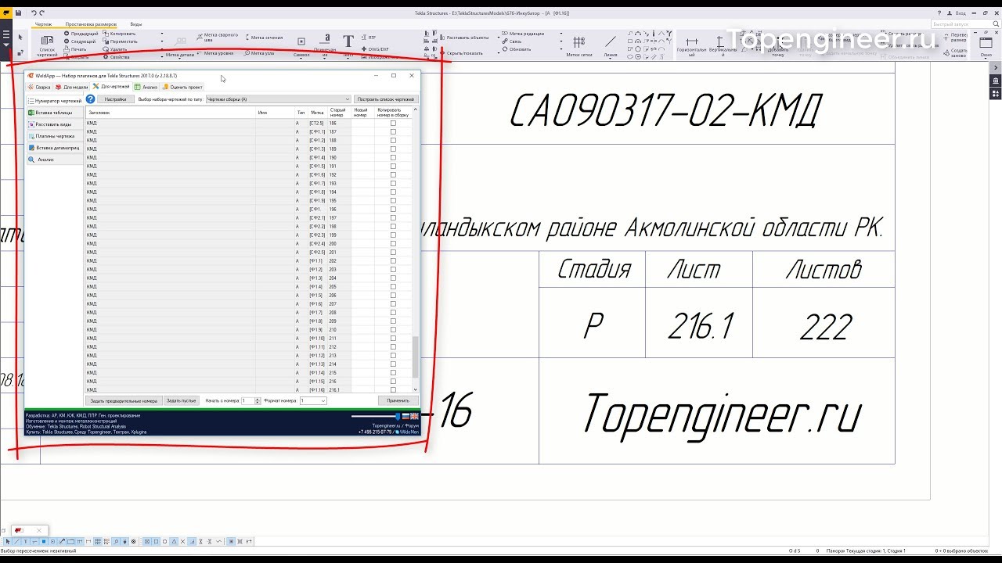This screenshot has width=1002, height=563.
Task: Click Метка узла (detail mark) command
Action: [x=259, y=53]
